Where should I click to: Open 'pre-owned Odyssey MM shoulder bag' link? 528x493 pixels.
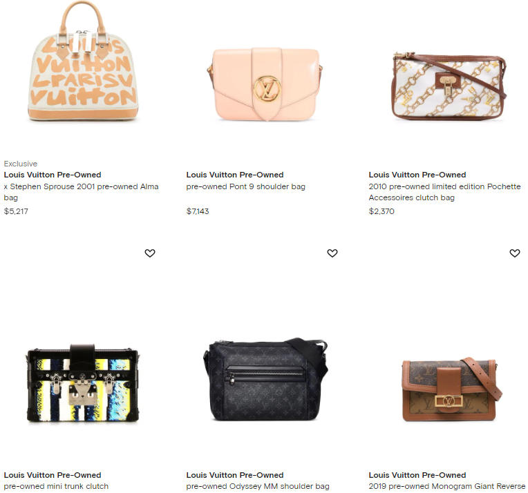coord(258,486)
